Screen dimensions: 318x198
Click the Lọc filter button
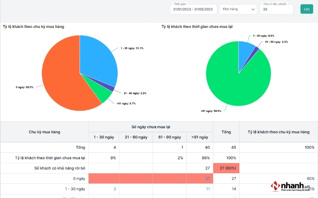click(x=307, y=9)
